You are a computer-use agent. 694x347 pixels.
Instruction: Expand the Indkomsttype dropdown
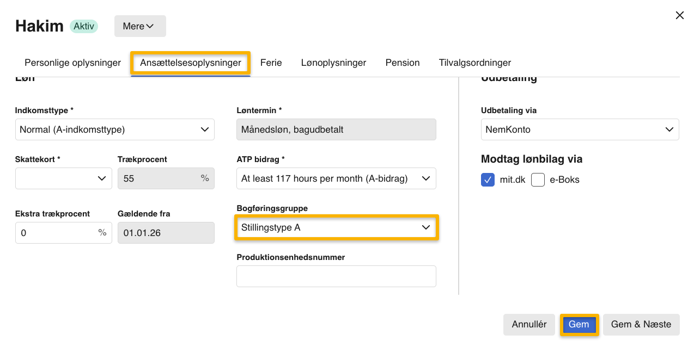pos(114,129)
